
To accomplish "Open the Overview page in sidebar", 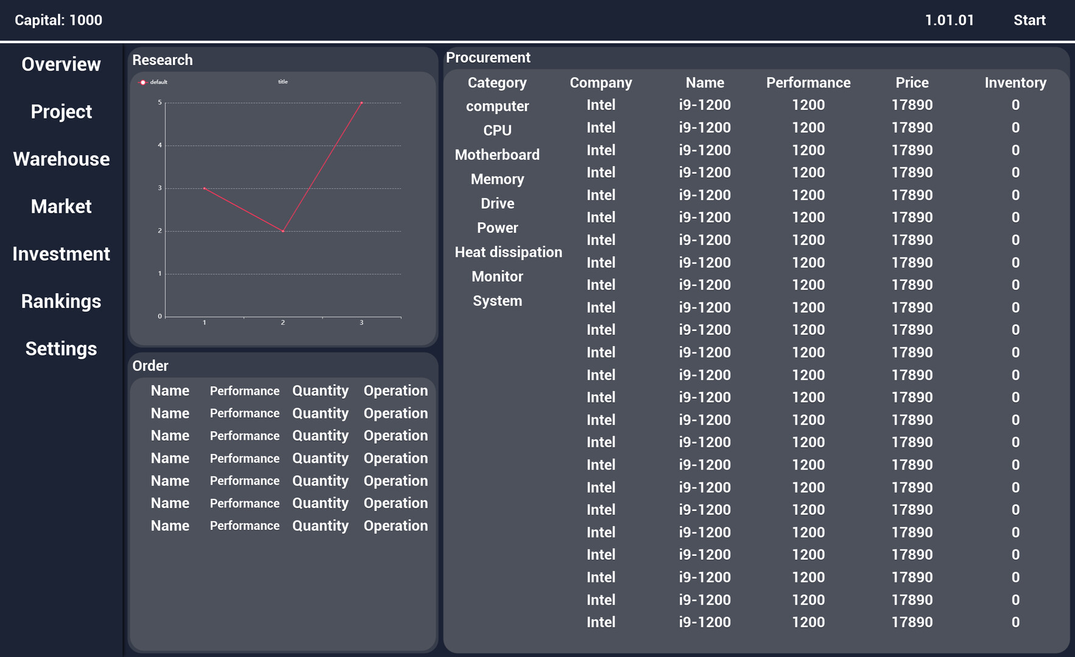I will pos(61,64).
